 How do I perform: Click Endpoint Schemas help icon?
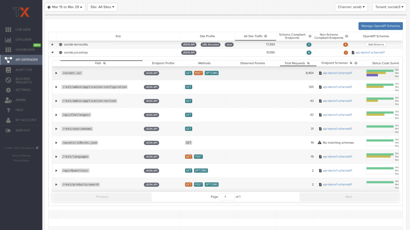(x=356, y=63)
